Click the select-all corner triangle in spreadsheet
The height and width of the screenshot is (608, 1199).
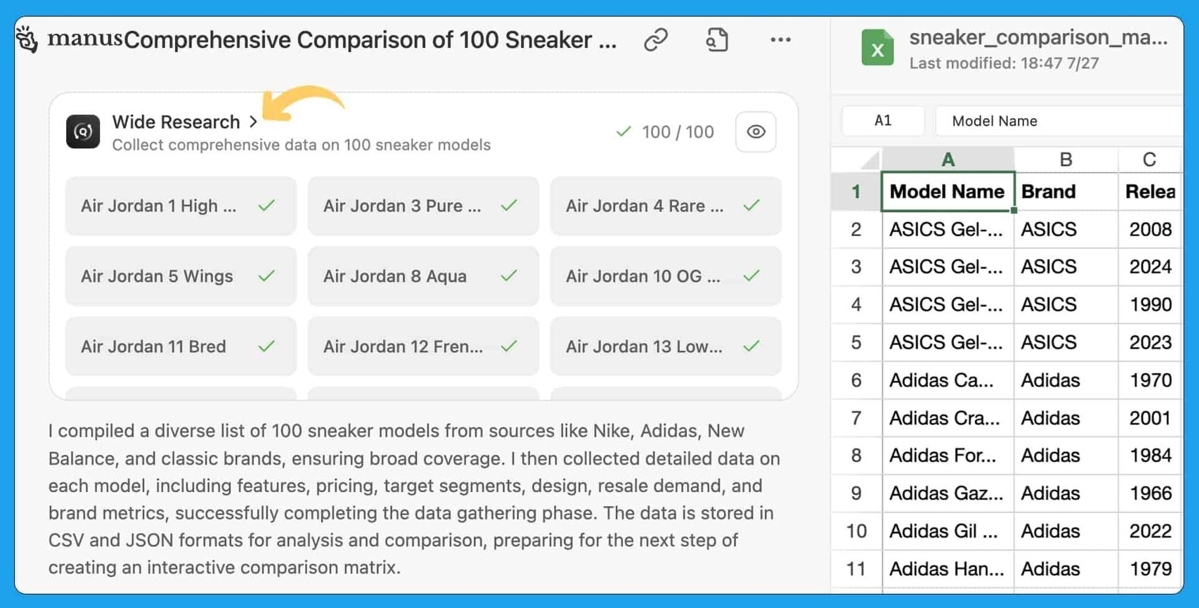870,160
